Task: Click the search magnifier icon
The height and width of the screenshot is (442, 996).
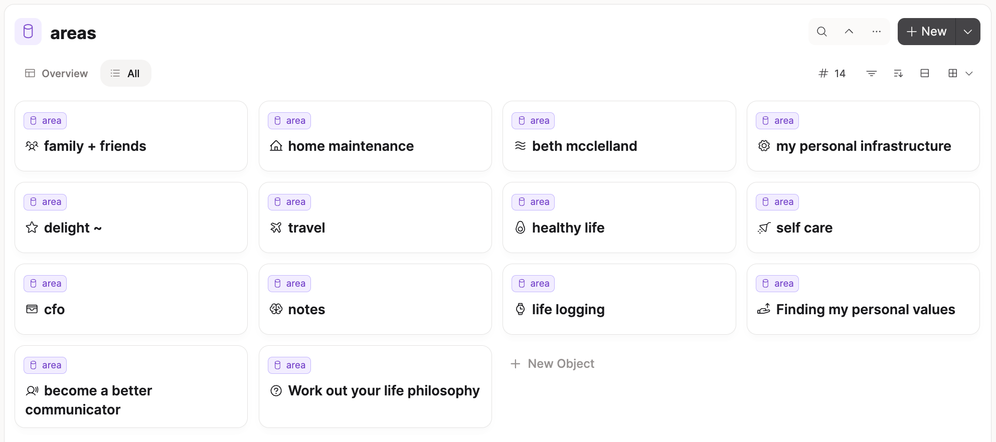Action: (x=821, y=32)
